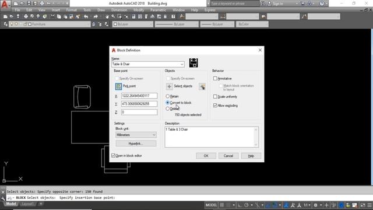Click the Copy icon in standard toolbar

pyautogui.click(x=59, y=16)
